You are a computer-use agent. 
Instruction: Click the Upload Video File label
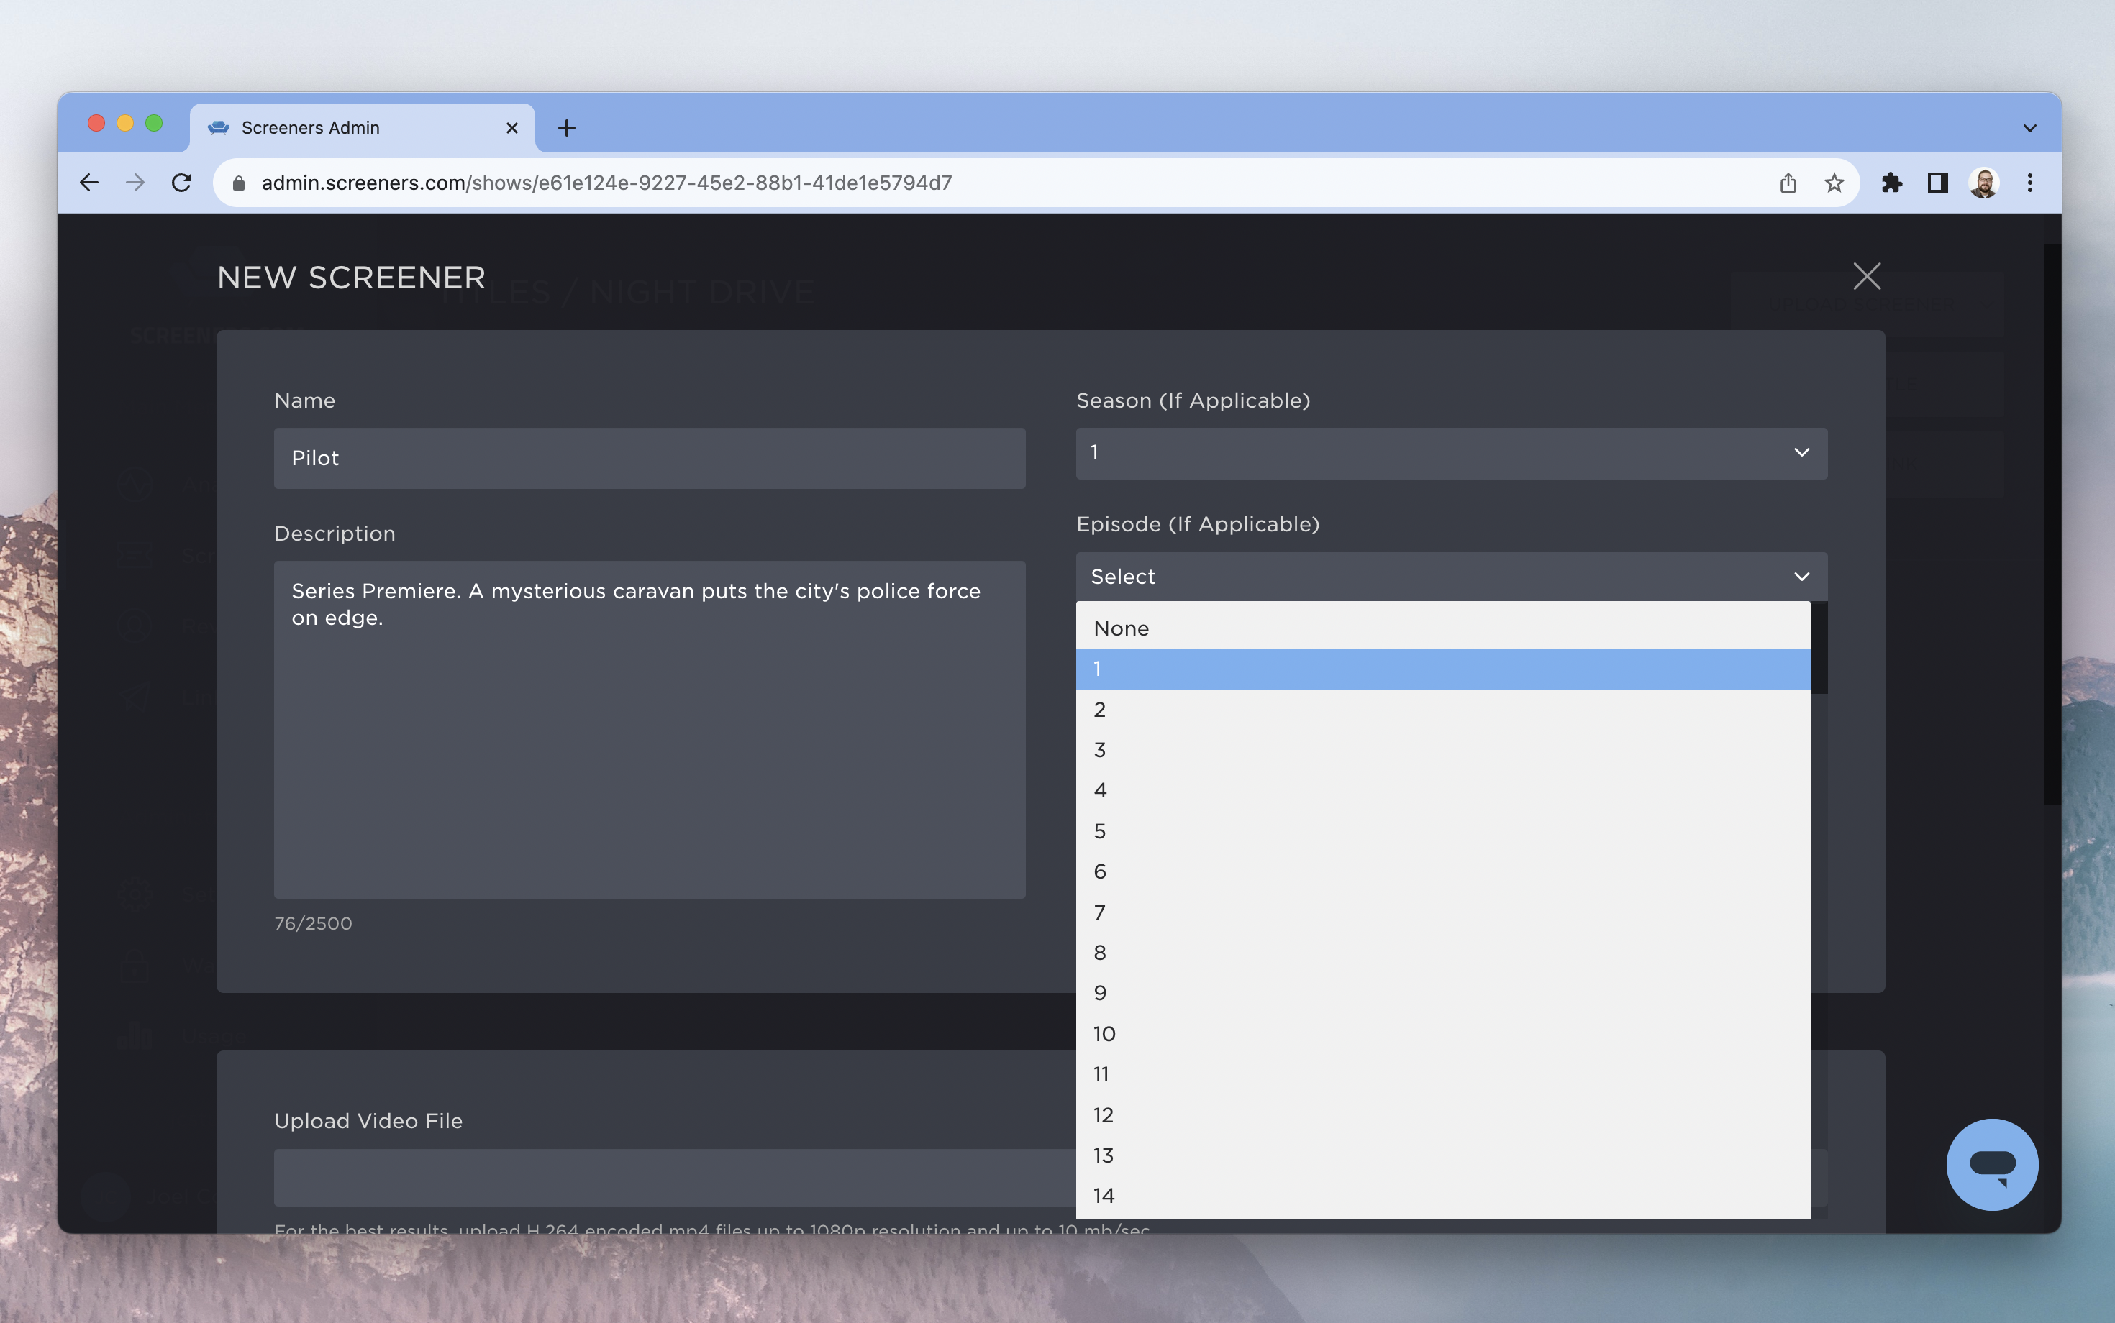point(368,1121)
